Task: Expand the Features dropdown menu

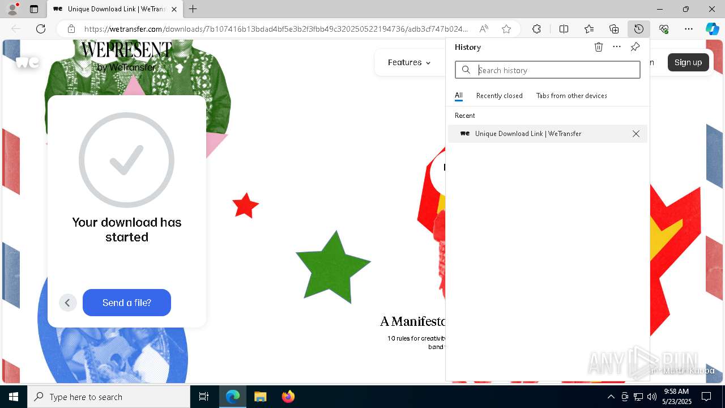Action: coord(409,62)
